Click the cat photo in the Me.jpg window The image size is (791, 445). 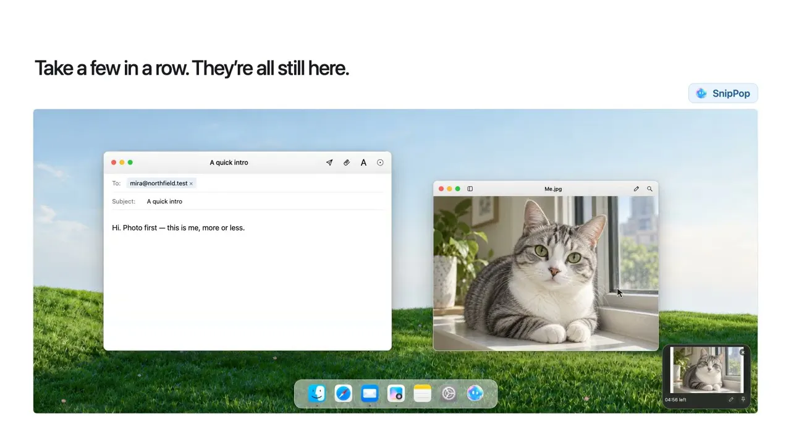click(546, 273)
